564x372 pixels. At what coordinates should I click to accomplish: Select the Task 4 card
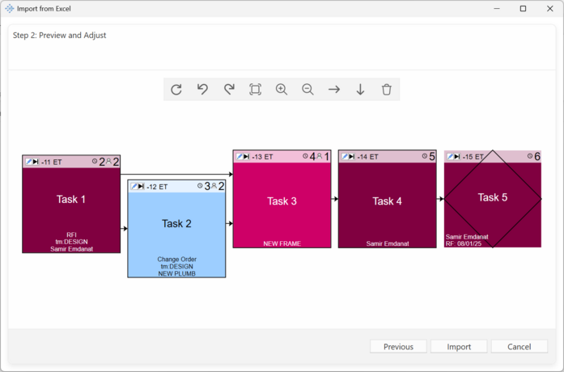[387, 202]
